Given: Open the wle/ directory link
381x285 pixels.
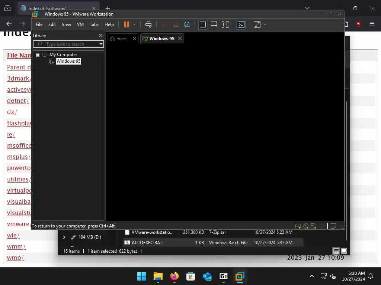Looking at the screenshot, I should coord(13,235).
